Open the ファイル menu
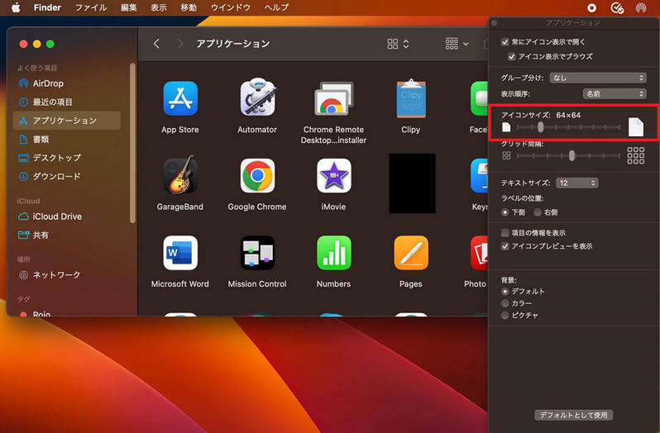660x433 pixels. coord(91,7)
